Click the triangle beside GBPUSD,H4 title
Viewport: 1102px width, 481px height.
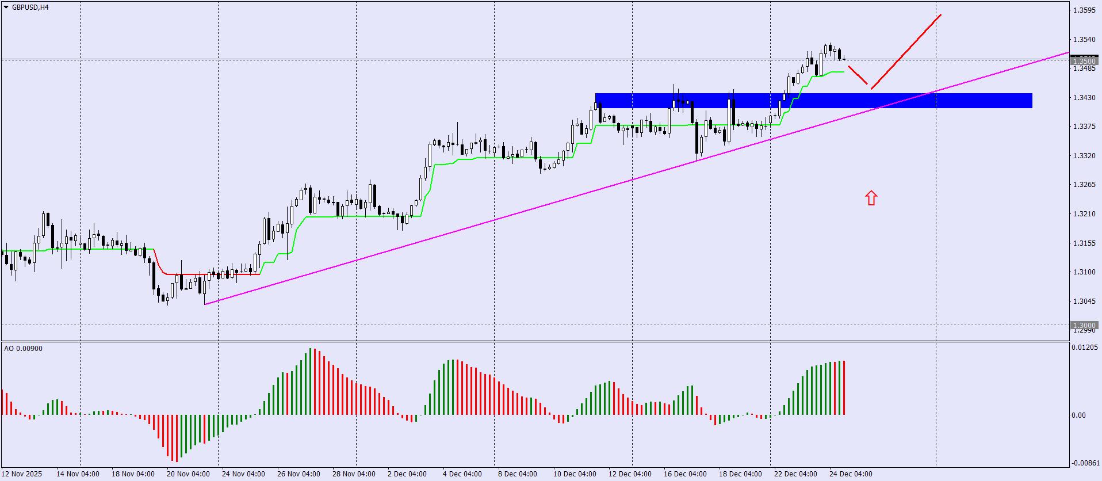6,7
